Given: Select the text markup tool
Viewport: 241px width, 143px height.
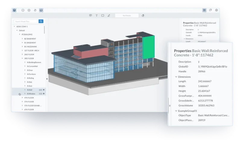Looking at the screenshot, I should pos(96,16).
